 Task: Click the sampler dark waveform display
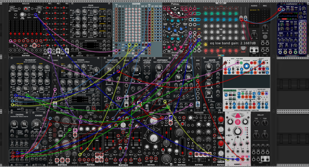tap(246, 81)
